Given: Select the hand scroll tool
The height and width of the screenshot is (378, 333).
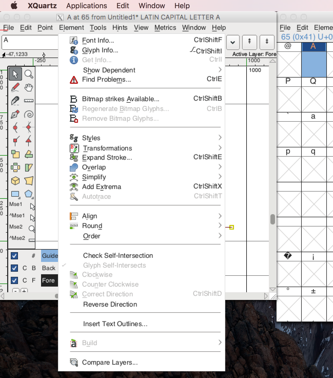Looking at the screenshot, I should 29,87.
